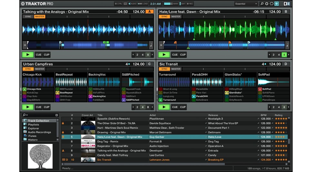Play Deck C Urban Campfires
The width and height of the screenshot is (312, 172).
coord(28,107)
